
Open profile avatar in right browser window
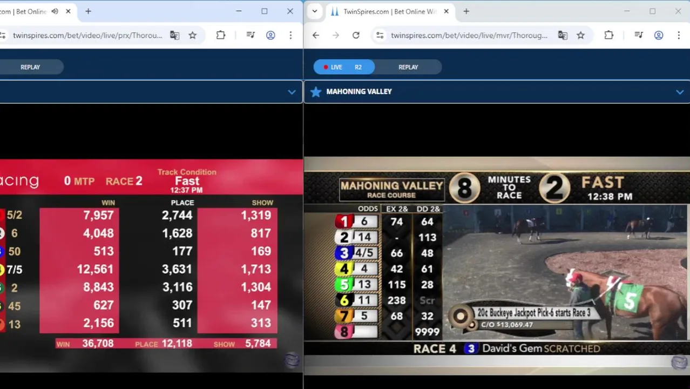tap(659, 35)
